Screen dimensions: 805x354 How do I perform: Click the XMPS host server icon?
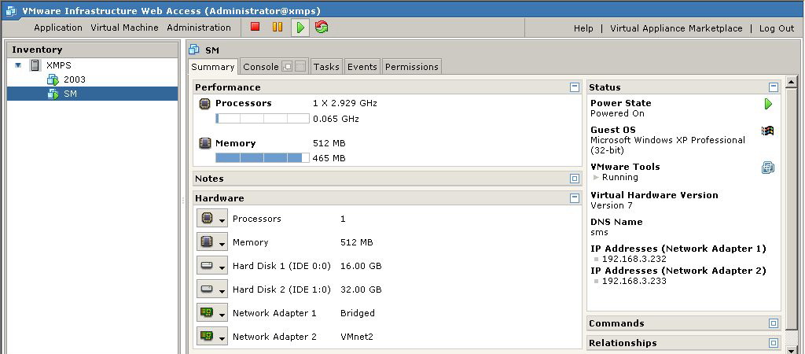click(x=35, y=65)
